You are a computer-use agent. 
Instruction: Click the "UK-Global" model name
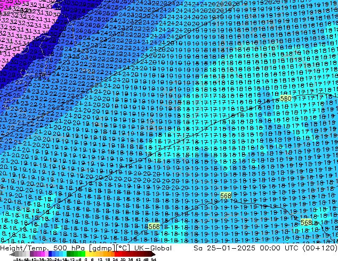(x=153, y=248)
